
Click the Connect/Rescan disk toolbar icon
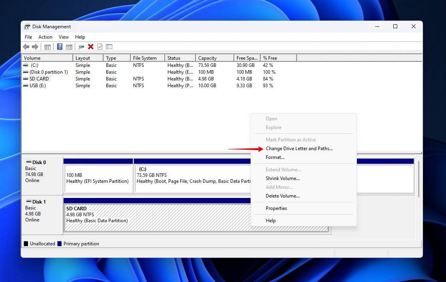point(81,47)
